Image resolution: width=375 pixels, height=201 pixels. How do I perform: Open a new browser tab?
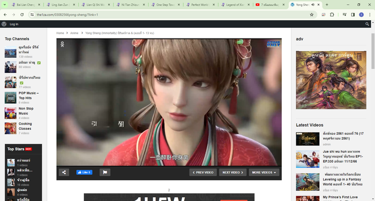coord(327,4)
